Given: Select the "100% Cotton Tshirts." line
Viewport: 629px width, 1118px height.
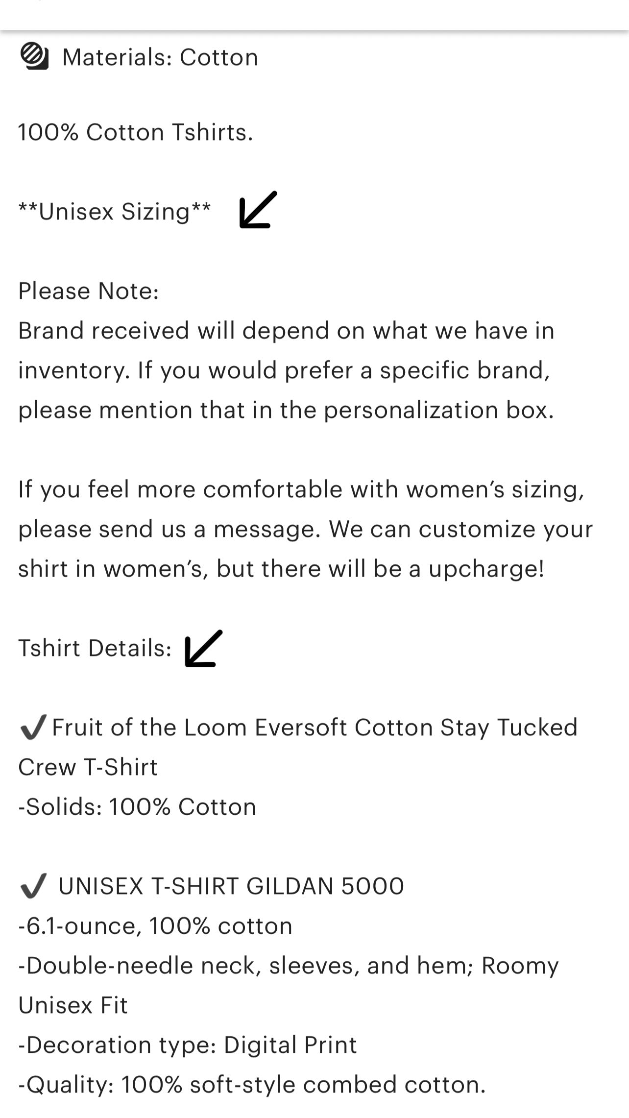Looking at the screenshot, I should [x=136, y=132].
